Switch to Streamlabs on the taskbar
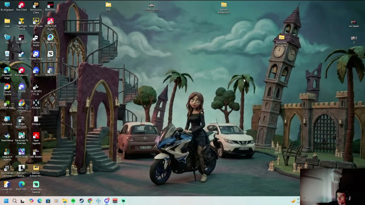This screenshot has height=205, width=365. [x=123, y=201]
